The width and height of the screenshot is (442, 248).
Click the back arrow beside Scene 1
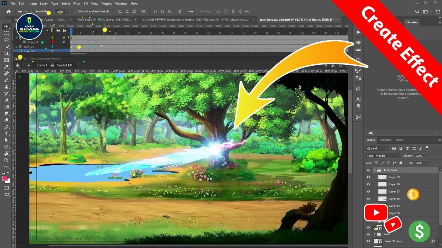[x=29, y=65]
